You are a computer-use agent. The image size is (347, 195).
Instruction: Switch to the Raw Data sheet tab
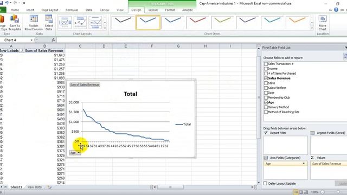click(x=35, y=187)
